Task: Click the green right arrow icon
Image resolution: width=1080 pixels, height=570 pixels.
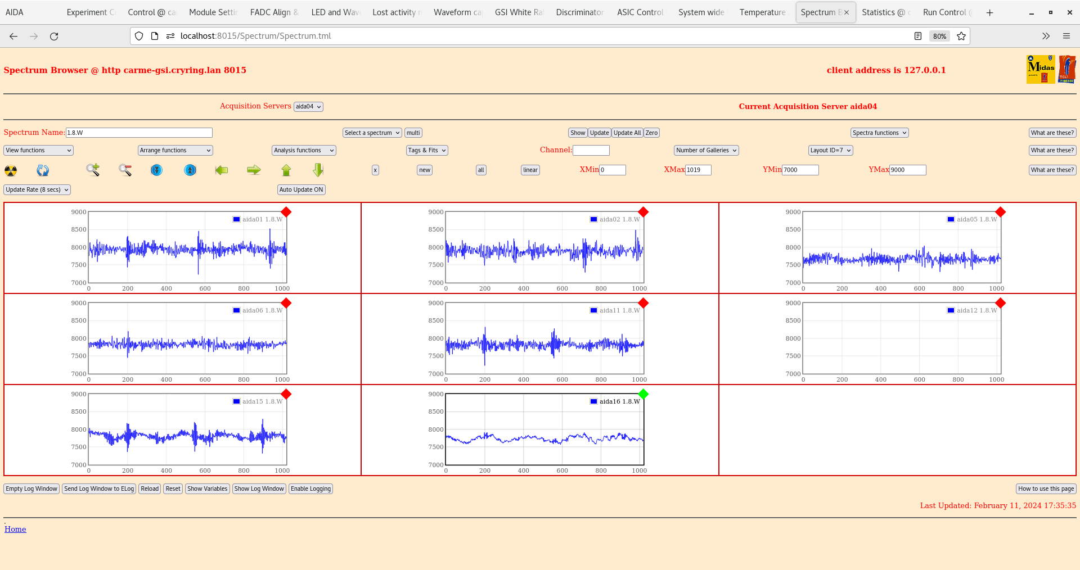Action: [x=254, y=170]
